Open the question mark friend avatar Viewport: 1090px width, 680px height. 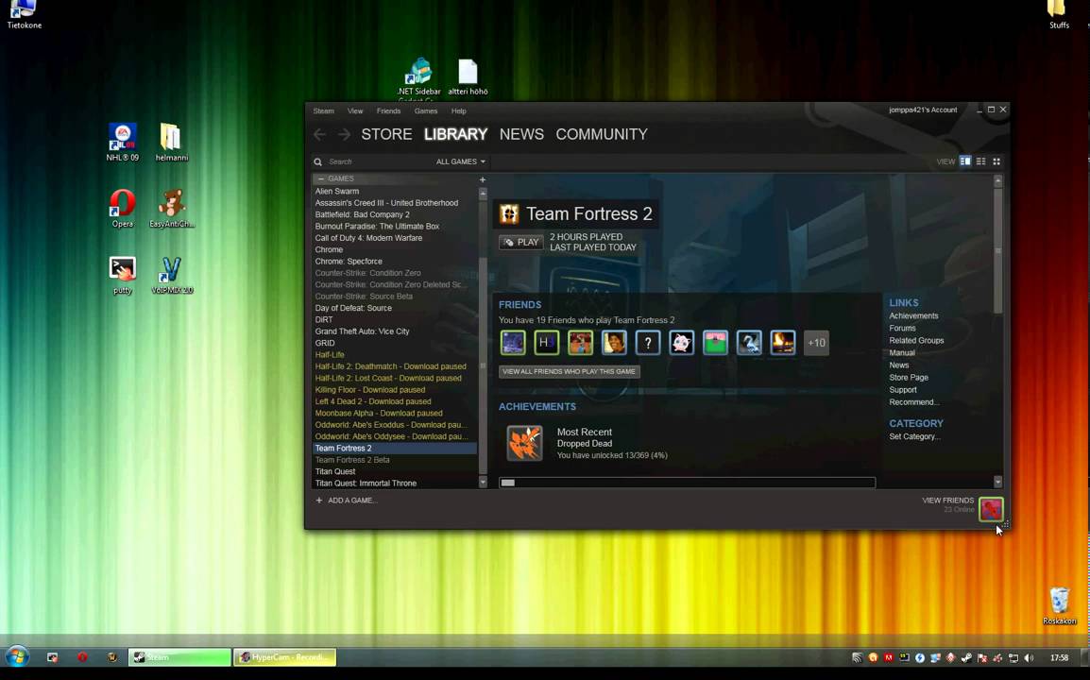click(648, 343)
